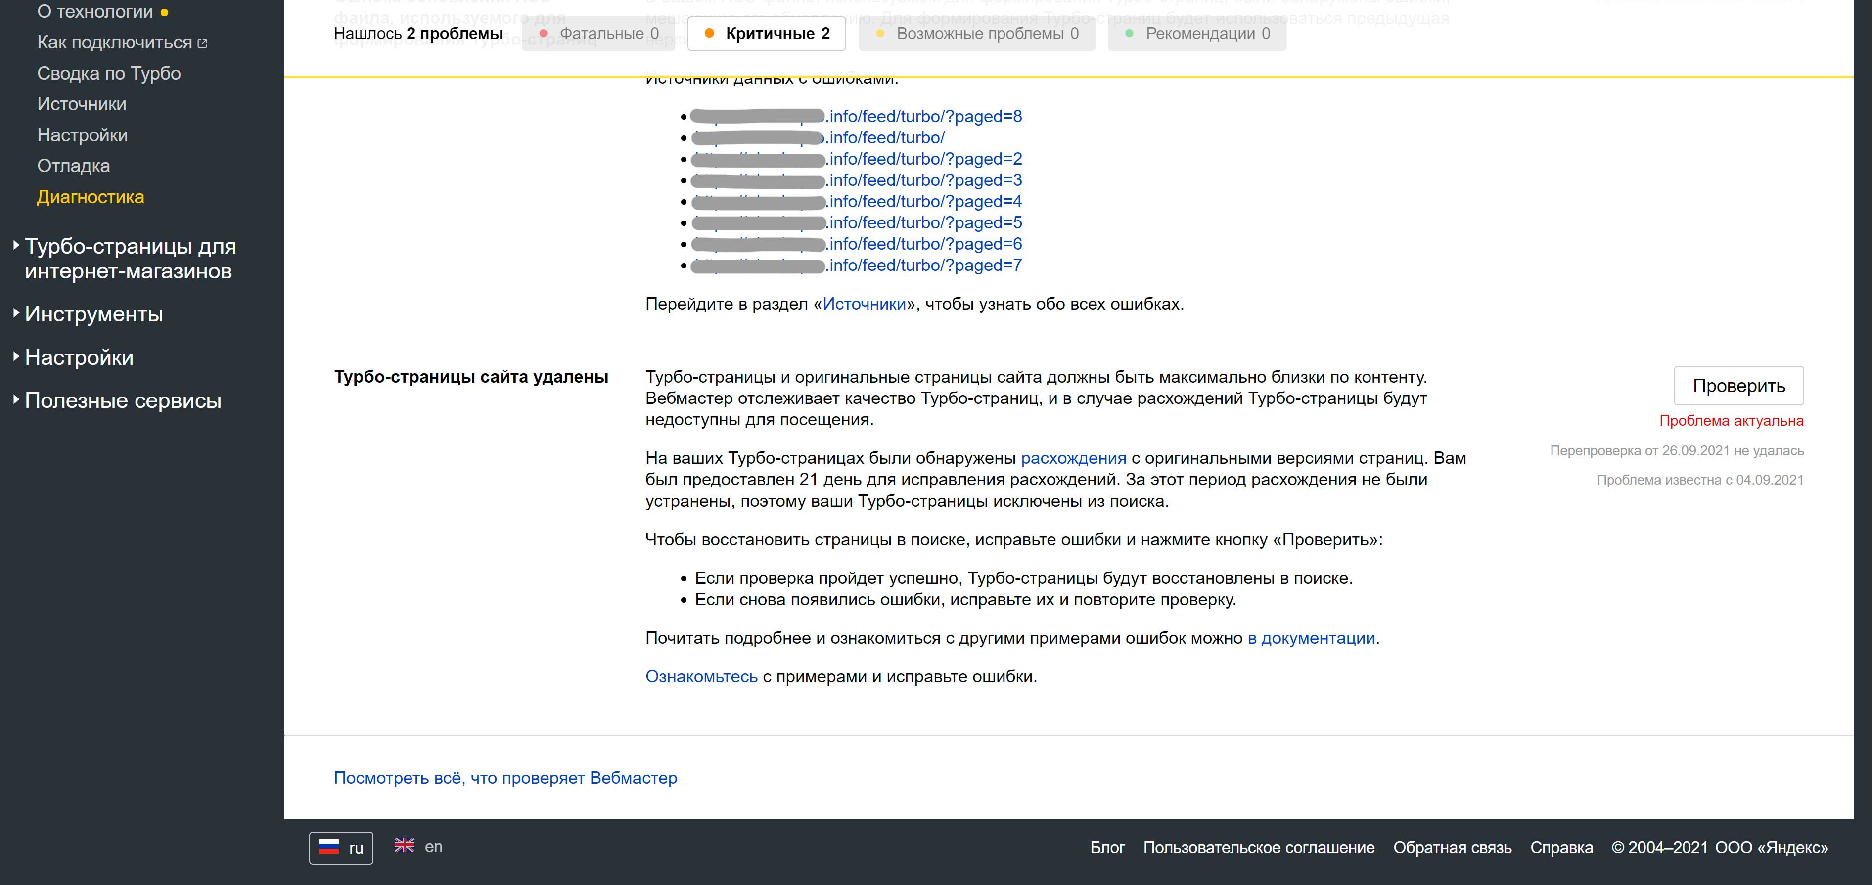The image size is (1872, 885).
Task: Open 'Сводка по Турбо' in sidebar
Action: (109, 73)
